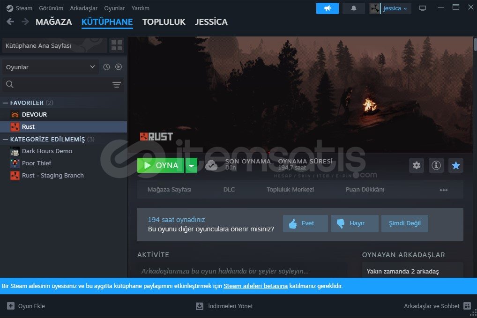Go back with the left arrow
The height and width of the screenshot is (318, 477).
[10, 22]
